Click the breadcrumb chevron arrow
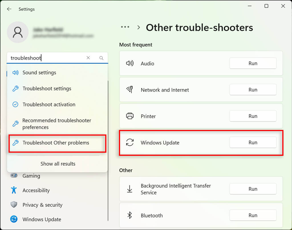The image size is (292, 230). [x=139, y=28]
